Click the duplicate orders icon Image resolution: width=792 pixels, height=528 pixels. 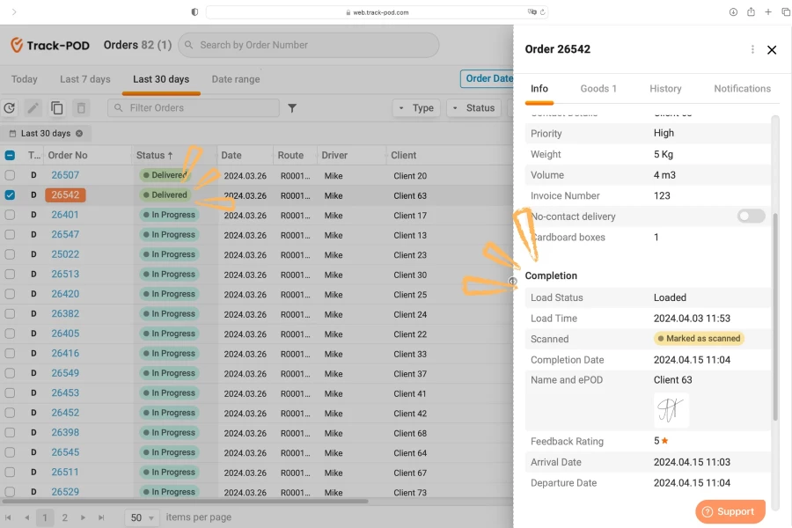coord(55,107)
